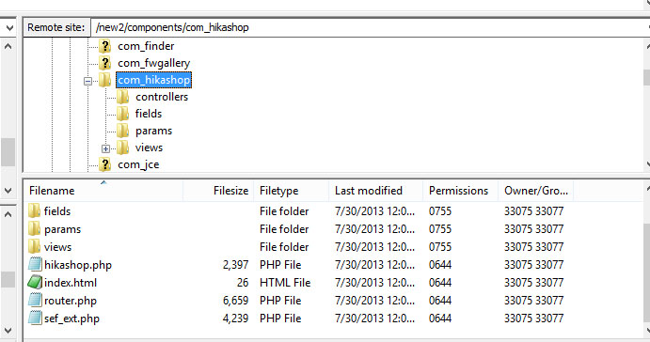Click the Remote site label
This screenshot has width=650, height=342.
tap(55, 28)
